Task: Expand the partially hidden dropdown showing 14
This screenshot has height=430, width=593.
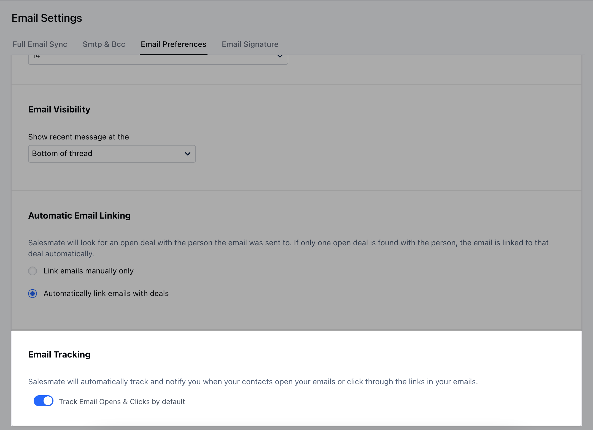Action: pos(158,59)
